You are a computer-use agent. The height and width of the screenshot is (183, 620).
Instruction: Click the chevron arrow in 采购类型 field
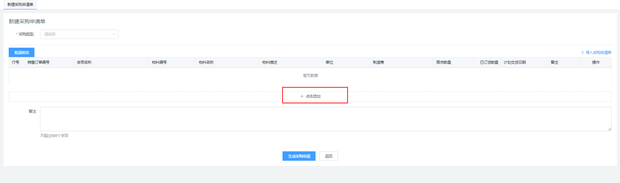pyautogui.click(x=114, y=34)
